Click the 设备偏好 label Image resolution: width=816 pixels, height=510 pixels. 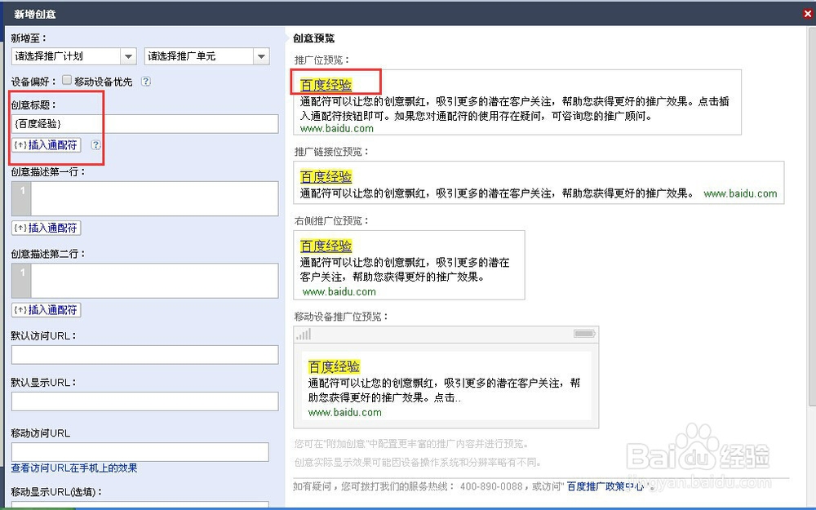point(33,82)
